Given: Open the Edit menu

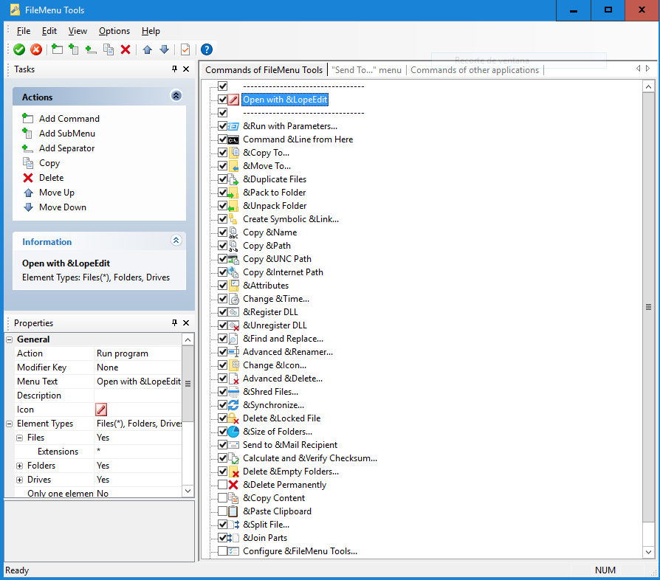Looking at the screenshot, I should [x=49, y=31].
